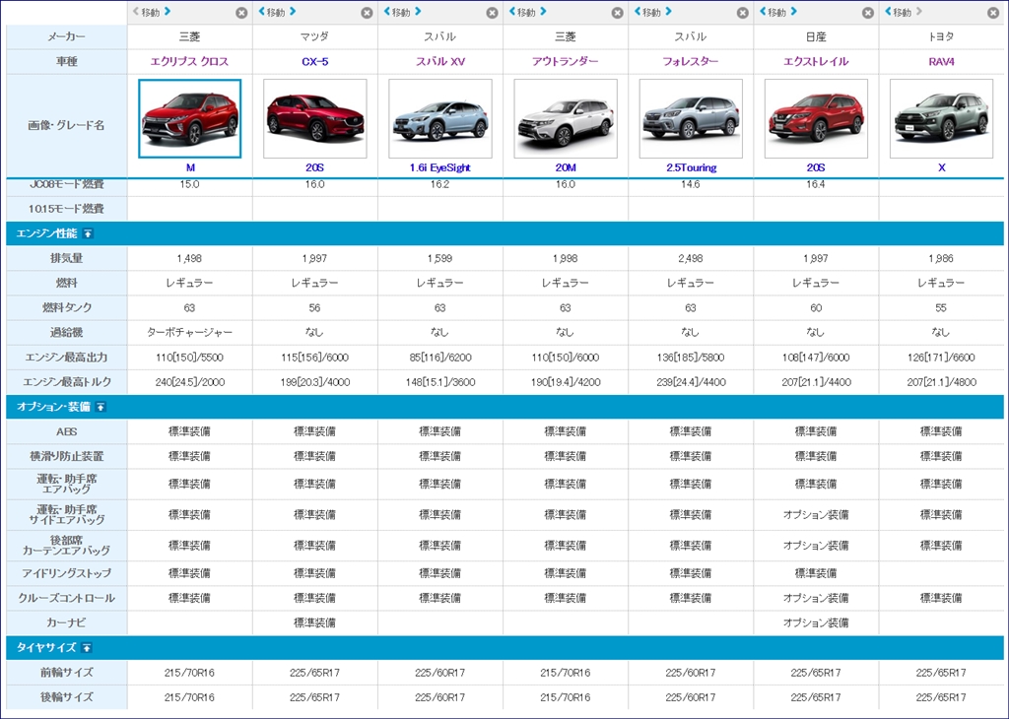Image resolution: width=1009 pixels, height=719 pixels.
Task: Select the メーカー header cell トヨタ
Action: coord(941,37)
